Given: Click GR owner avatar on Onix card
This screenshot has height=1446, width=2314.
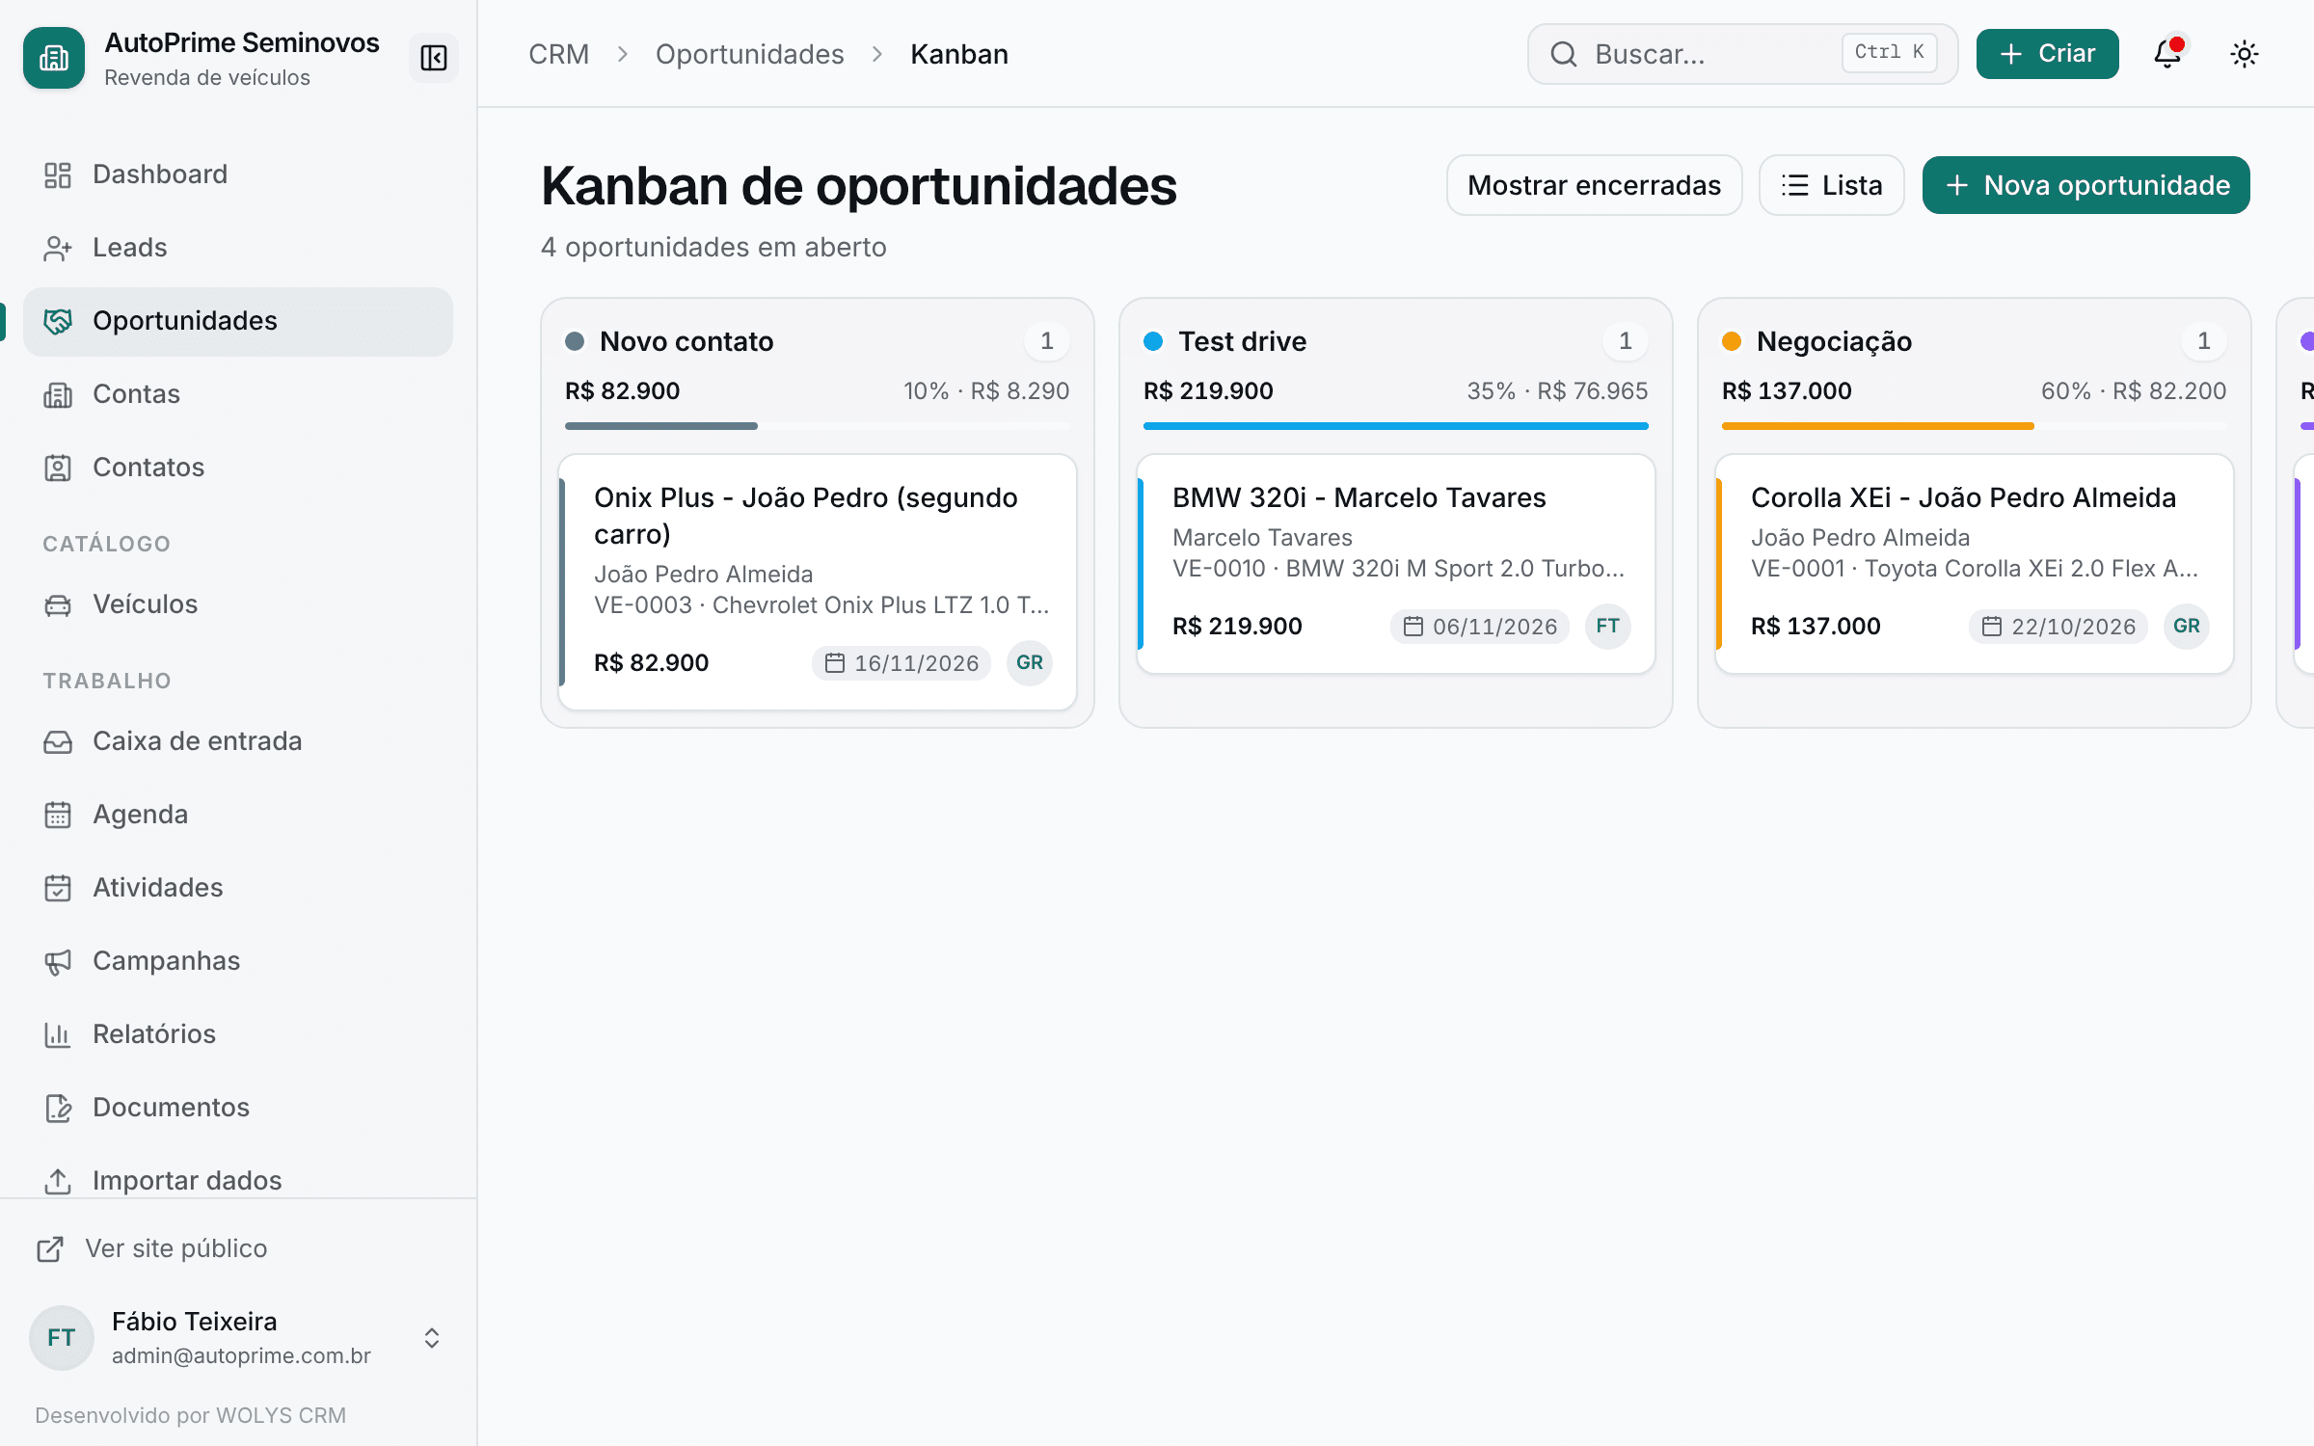Looking at the screenshot, I should coord(1030,663).
